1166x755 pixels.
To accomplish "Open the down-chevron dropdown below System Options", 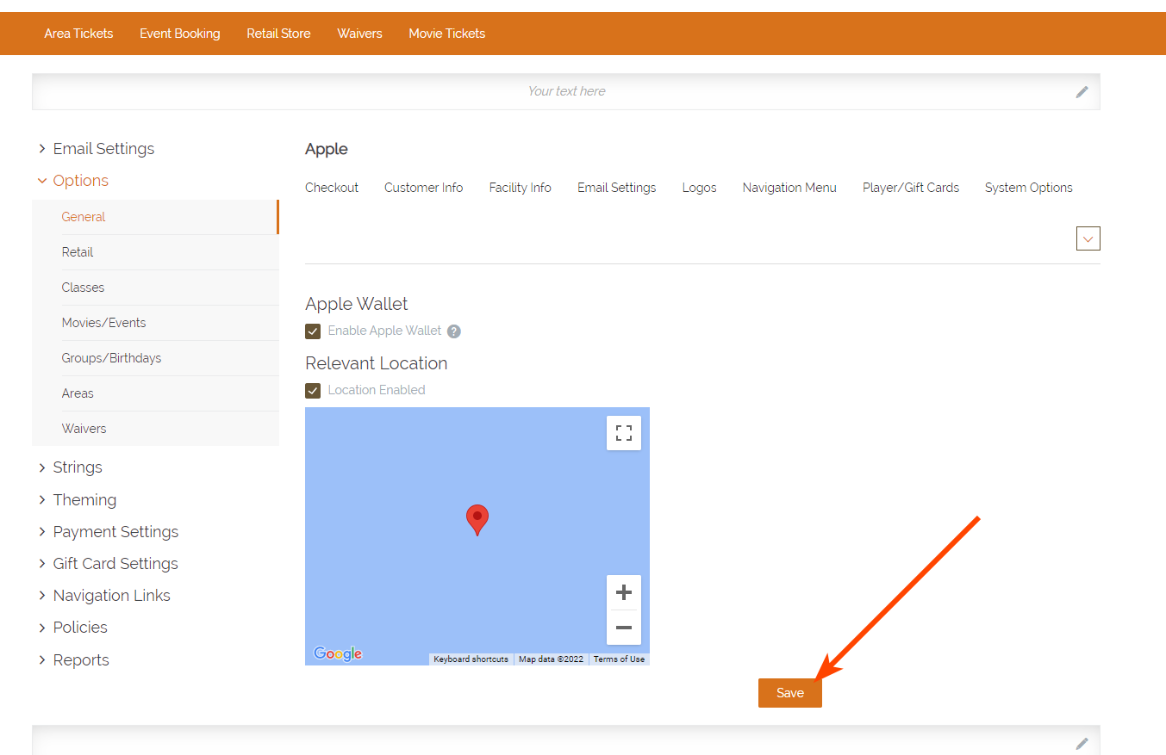I will tap(1088, 238).
